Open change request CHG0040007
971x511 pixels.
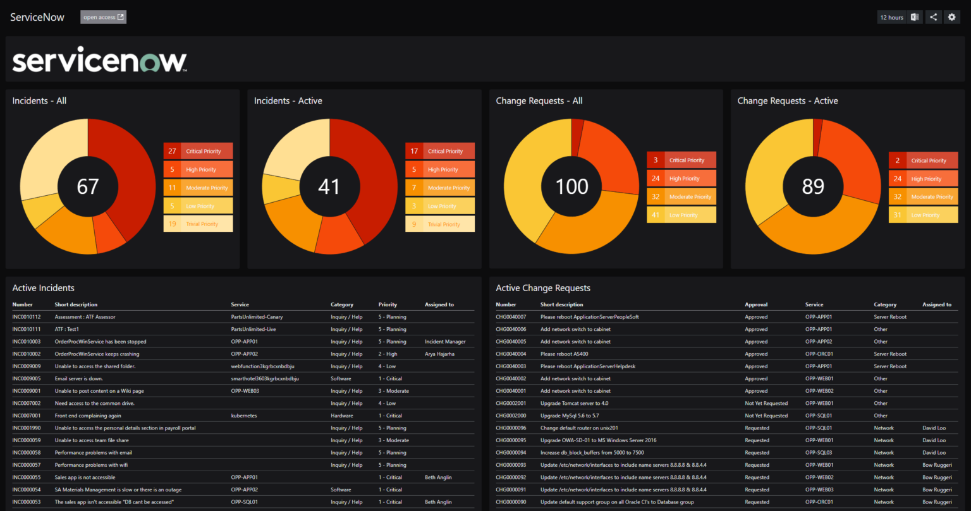coord(511,316)
